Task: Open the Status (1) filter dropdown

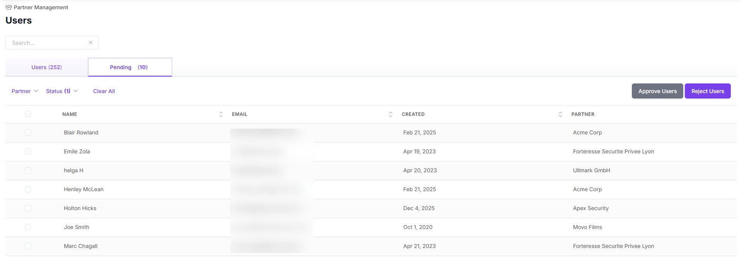Action: pos(62,91)
